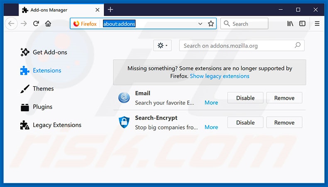This screenshot has height=187, width=328.
Task: Click 'Stop big companies fro...' description text
Action: pos(166,127)
